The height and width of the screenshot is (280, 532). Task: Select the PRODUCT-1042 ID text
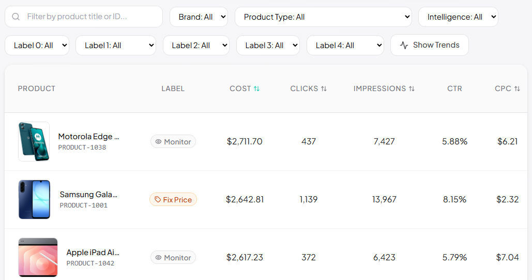pyautogui.click(x=90, y=263)
